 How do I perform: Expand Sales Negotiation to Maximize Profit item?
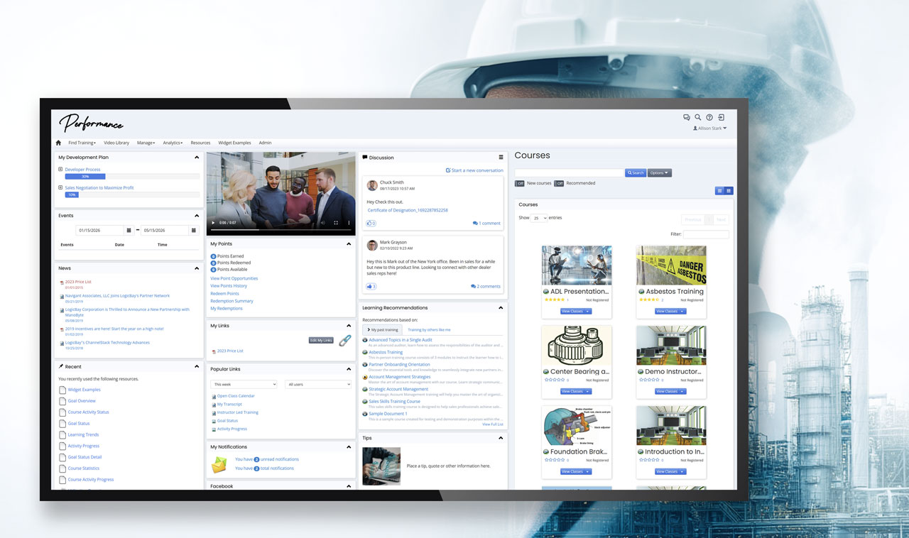(x=60, y=187)
